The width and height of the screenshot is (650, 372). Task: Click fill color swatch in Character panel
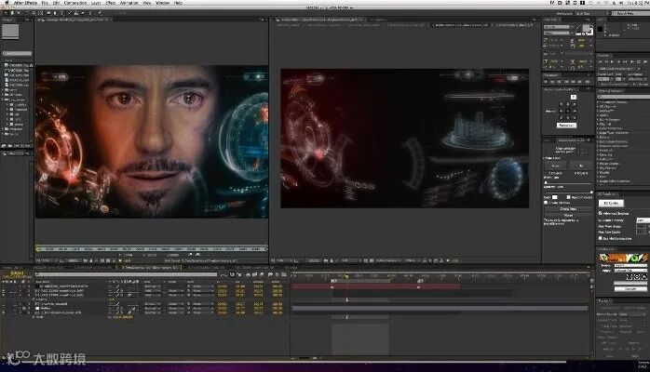tap(586, 28)
